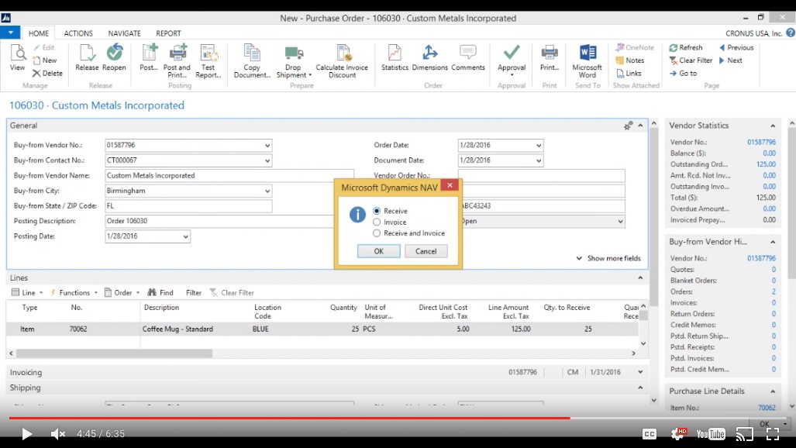Switch to the HOME ribbon tab
The width and height of the screenshot is (796, 448).
[39, 33]
